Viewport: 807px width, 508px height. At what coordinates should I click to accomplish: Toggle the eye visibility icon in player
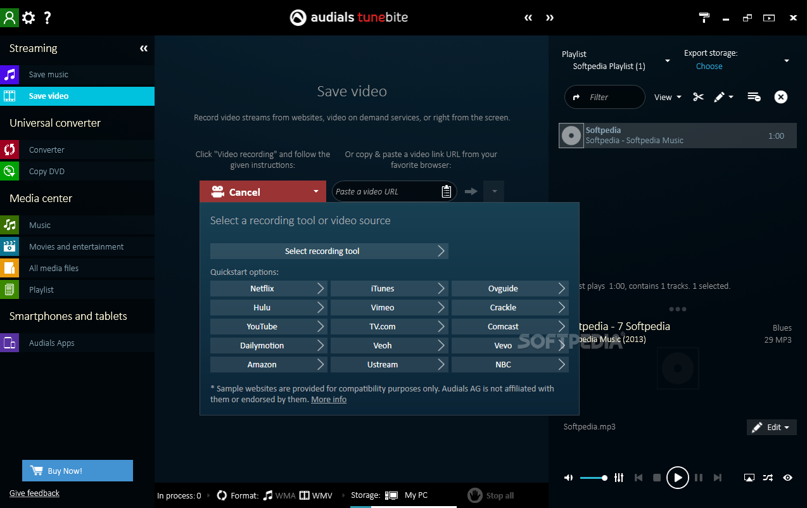click(x=787, y=478)
